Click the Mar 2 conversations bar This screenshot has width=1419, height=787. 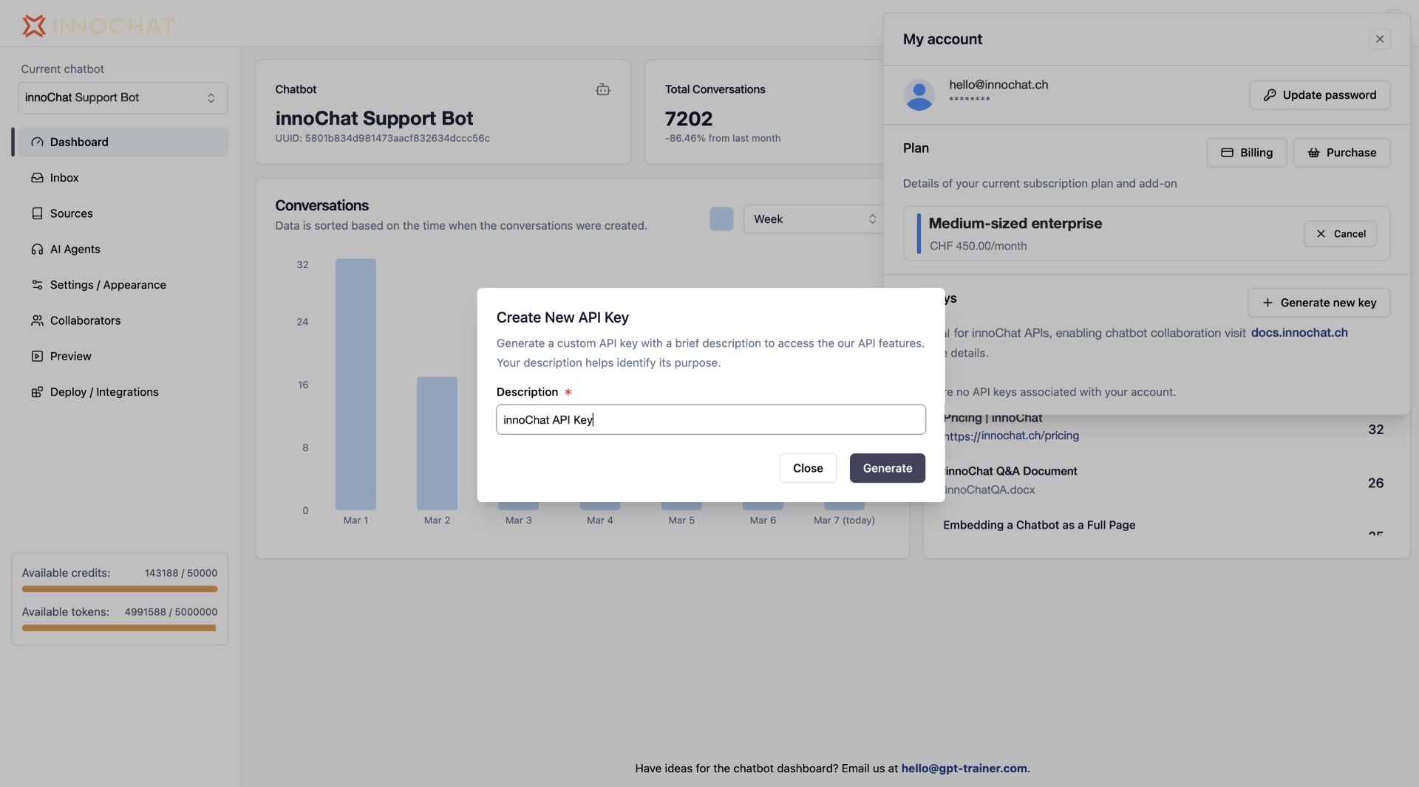point(437,443)
